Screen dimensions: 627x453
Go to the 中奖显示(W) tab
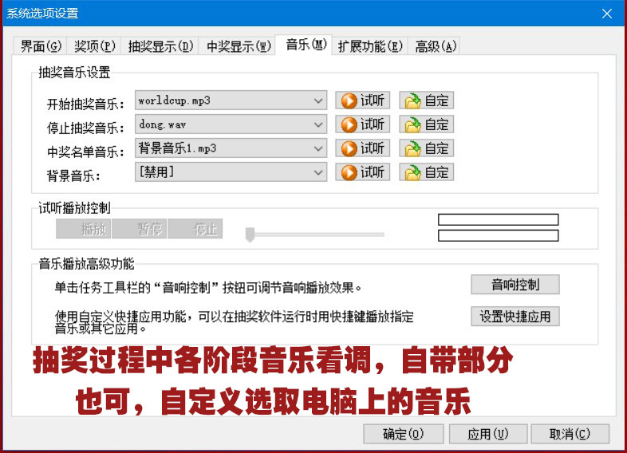[239, 46]
